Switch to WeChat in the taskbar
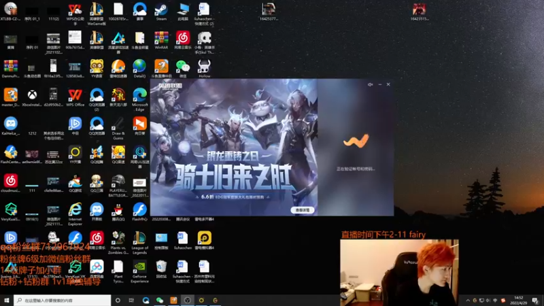Viewport: 544px width, 306px height. click(x=160, y=300)
